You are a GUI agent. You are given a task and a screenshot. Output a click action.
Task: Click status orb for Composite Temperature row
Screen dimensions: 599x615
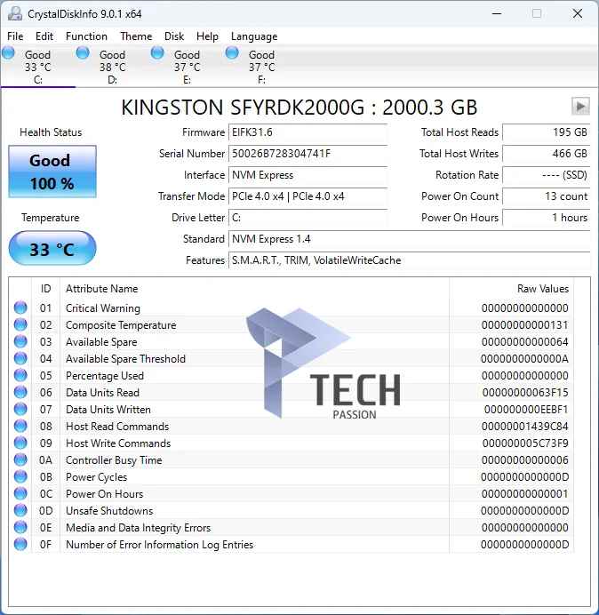(20, 324)
